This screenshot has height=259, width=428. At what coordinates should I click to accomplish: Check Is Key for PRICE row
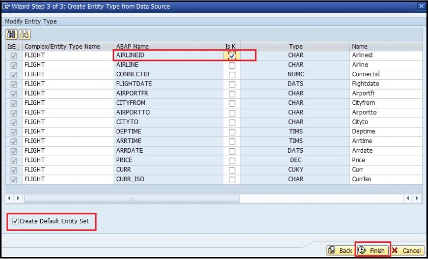click(x=232, y=161)
